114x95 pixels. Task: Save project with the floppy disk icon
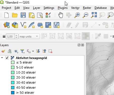[23, 15]
